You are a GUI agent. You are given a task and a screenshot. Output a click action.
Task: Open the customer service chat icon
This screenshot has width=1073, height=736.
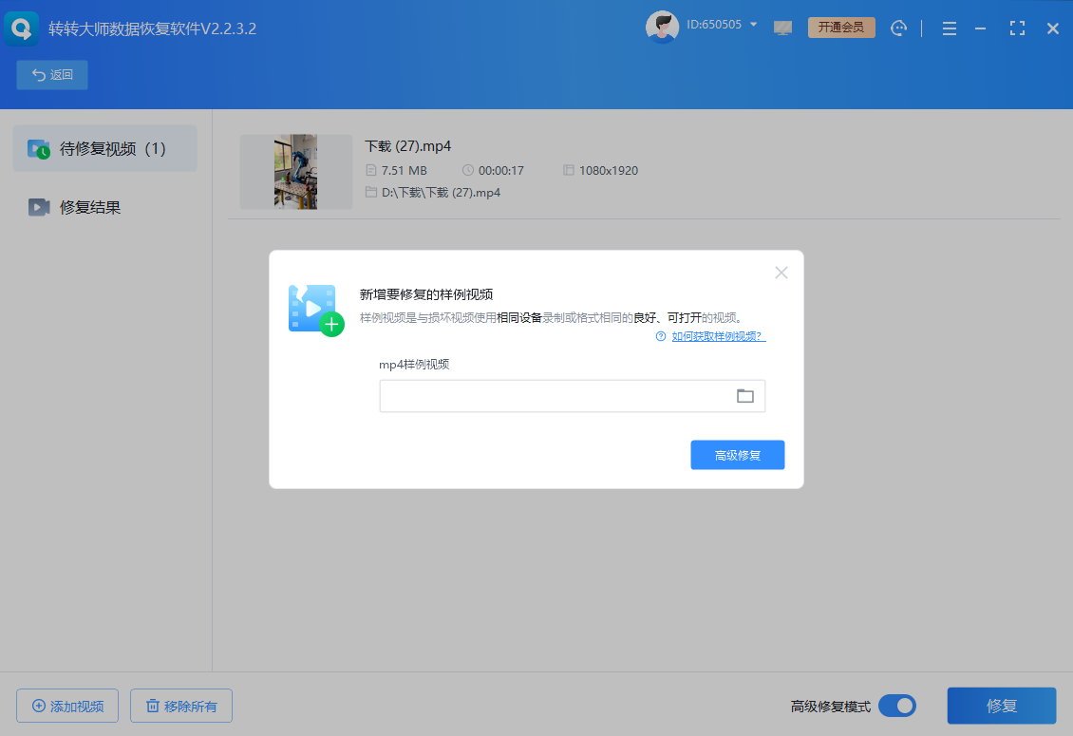898,28
